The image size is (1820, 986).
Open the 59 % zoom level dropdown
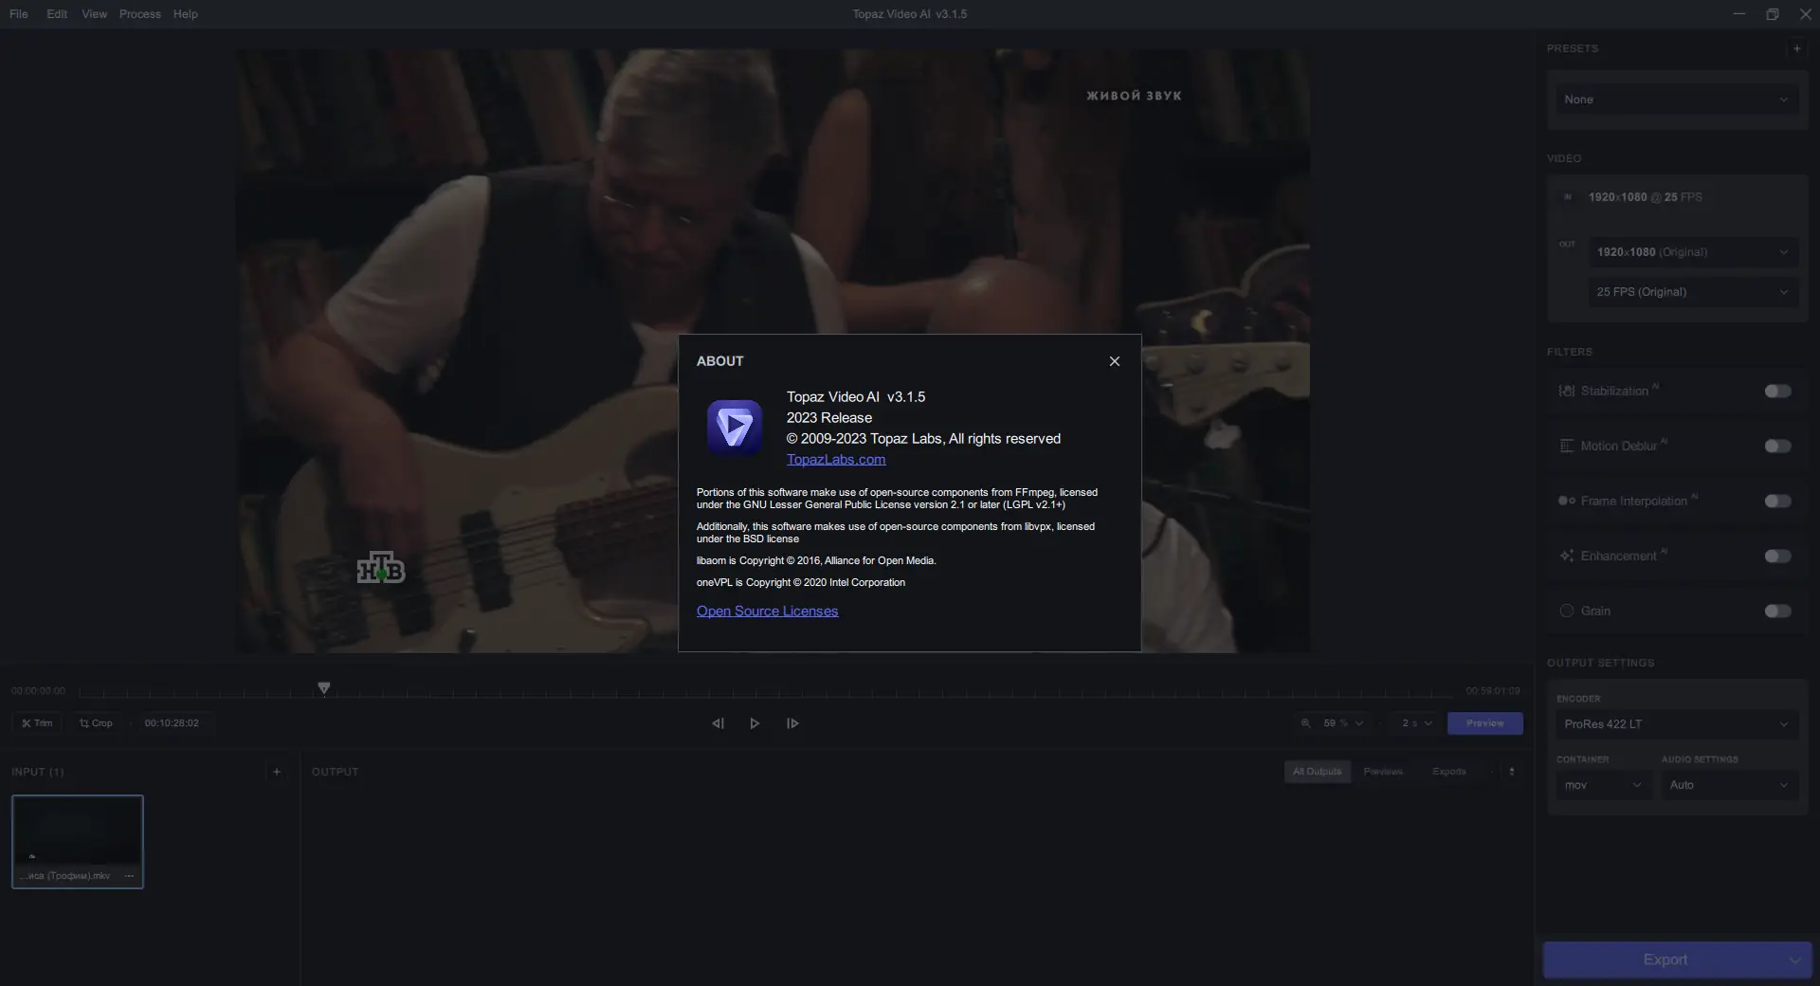pos(1343,723)
